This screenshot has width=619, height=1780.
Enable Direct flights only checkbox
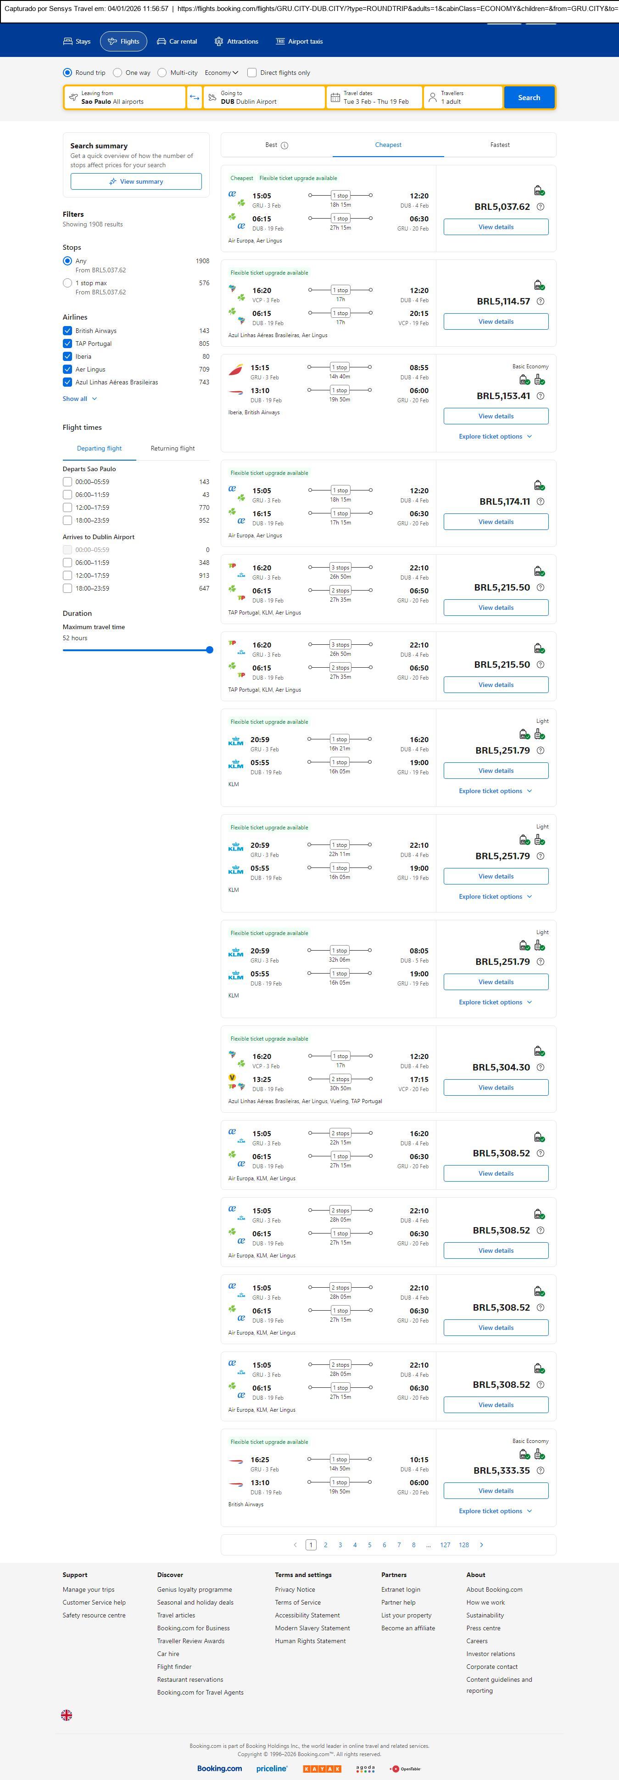coord(252,73)
